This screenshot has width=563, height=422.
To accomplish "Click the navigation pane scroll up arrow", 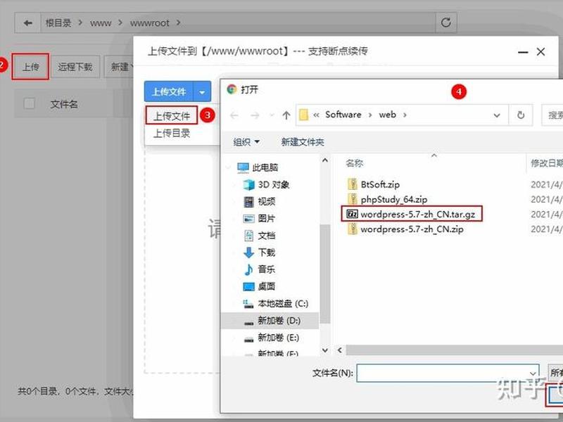I will (x=325, y=160).
